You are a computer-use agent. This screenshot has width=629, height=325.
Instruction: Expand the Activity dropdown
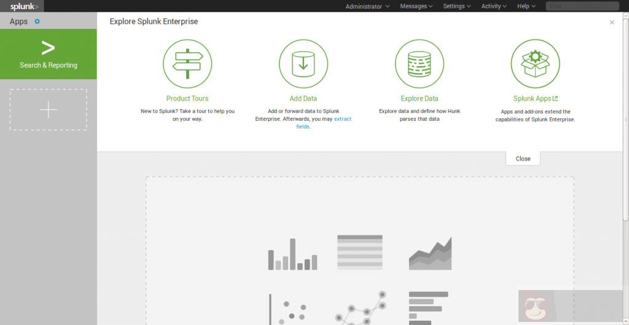(494, 6)
